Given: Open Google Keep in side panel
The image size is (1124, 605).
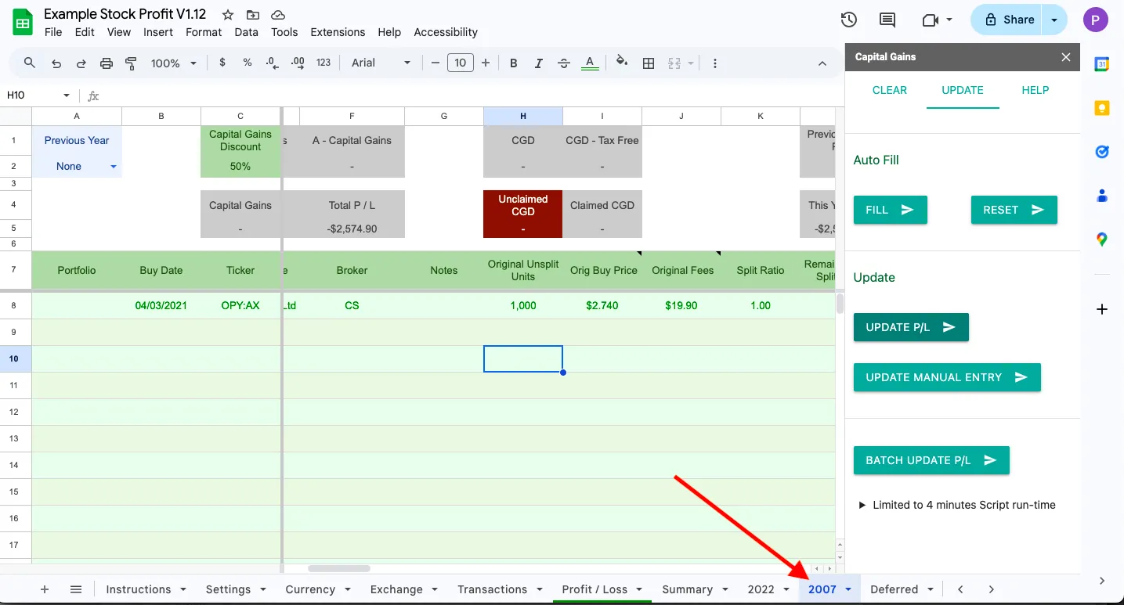Looking at the screenshot, I should [1102, 108].
